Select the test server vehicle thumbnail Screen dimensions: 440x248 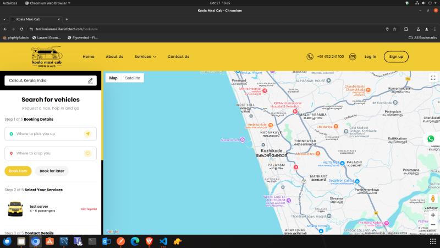pyautogui.click(x=15, y=208)
